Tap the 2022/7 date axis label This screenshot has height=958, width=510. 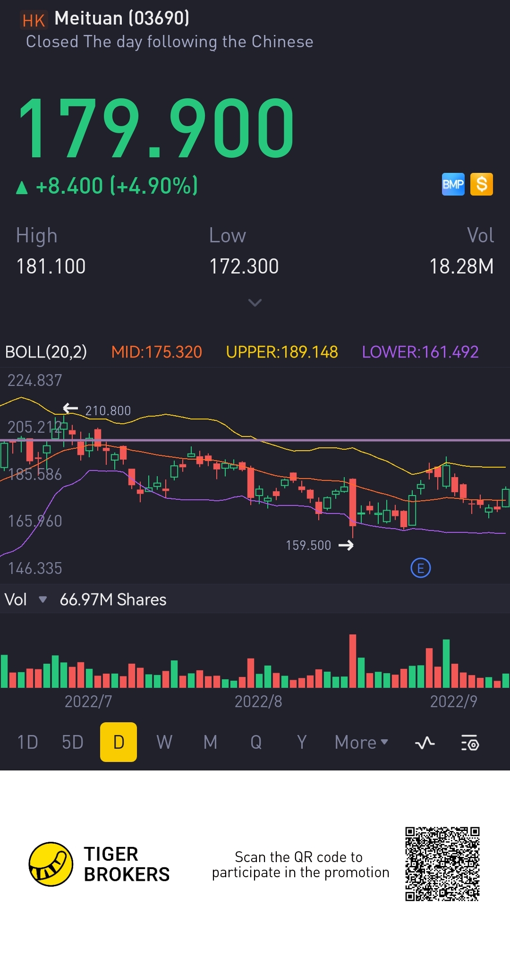click(x=88, y=701)
